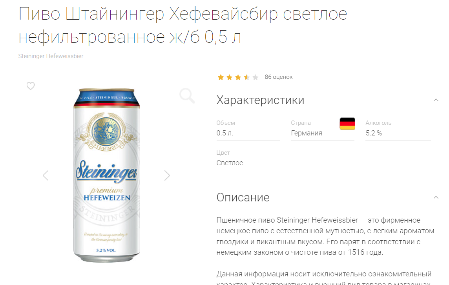This screenshot has width=449, height=285.
Task: Open the 86 оценок reviews link
Action: [279, 77]
